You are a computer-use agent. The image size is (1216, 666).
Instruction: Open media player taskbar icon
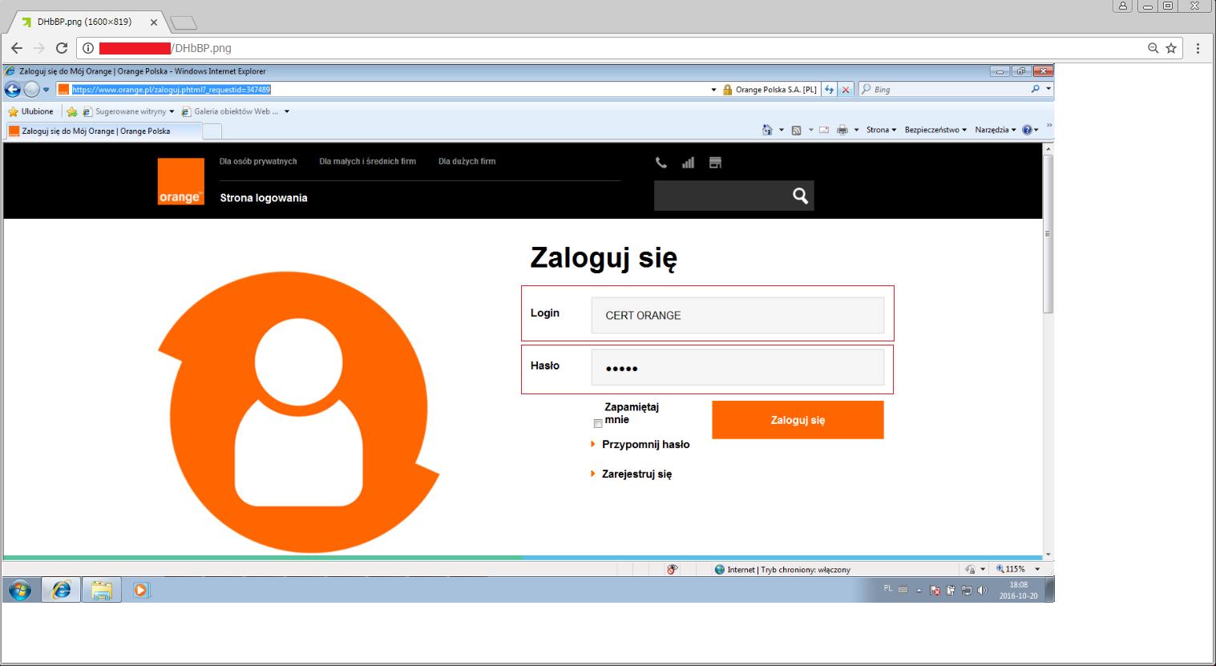pos(141,591)
